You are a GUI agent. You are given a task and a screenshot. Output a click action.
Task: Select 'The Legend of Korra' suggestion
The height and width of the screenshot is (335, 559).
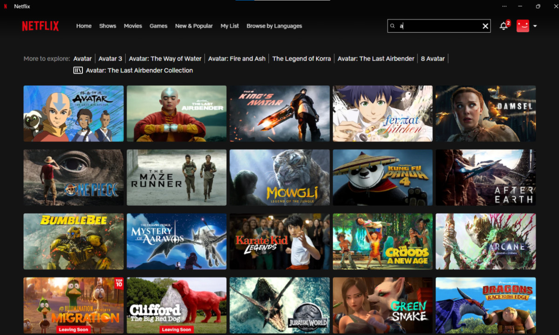click(301, 59)
